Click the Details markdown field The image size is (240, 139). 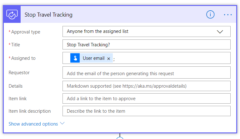click(x=146, y=86)
